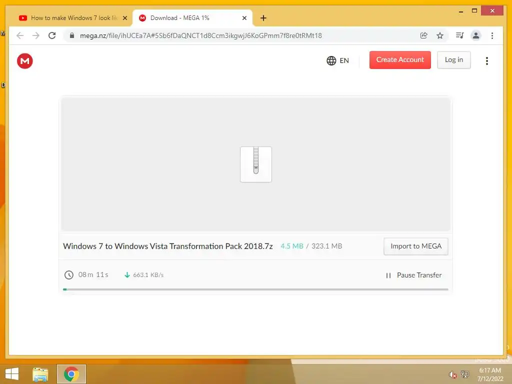The height and width of the screenshot is (384, 512).
Task: Select the Download - MEGA tab
Action: pos(192,18)
